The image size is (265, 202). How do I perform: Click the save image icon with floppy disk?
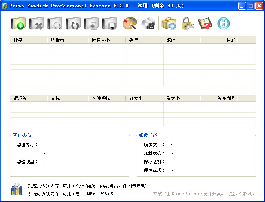(110, 24)
